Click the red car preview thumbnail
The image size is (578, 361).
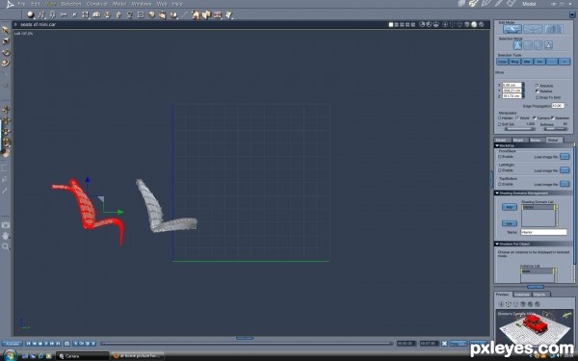[535, 326]
